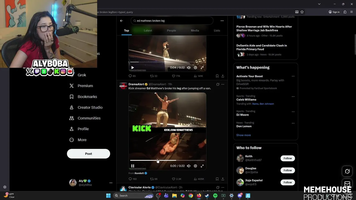Open options for the Don Lemon trend
This screenshot has height=200, width=356.
point(293,123)
